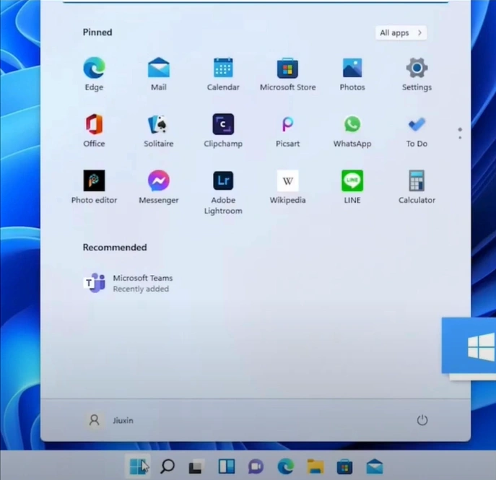This screenshot has height=480, width=496.
Task: Open recommended Microsoft Teams item
Action: [x=128, y=283]
